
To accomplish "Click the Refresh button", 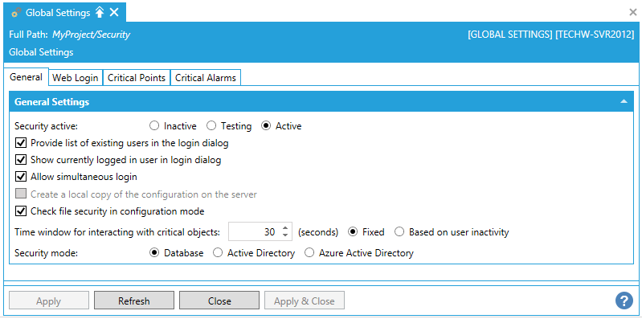I will coord(134,301).
